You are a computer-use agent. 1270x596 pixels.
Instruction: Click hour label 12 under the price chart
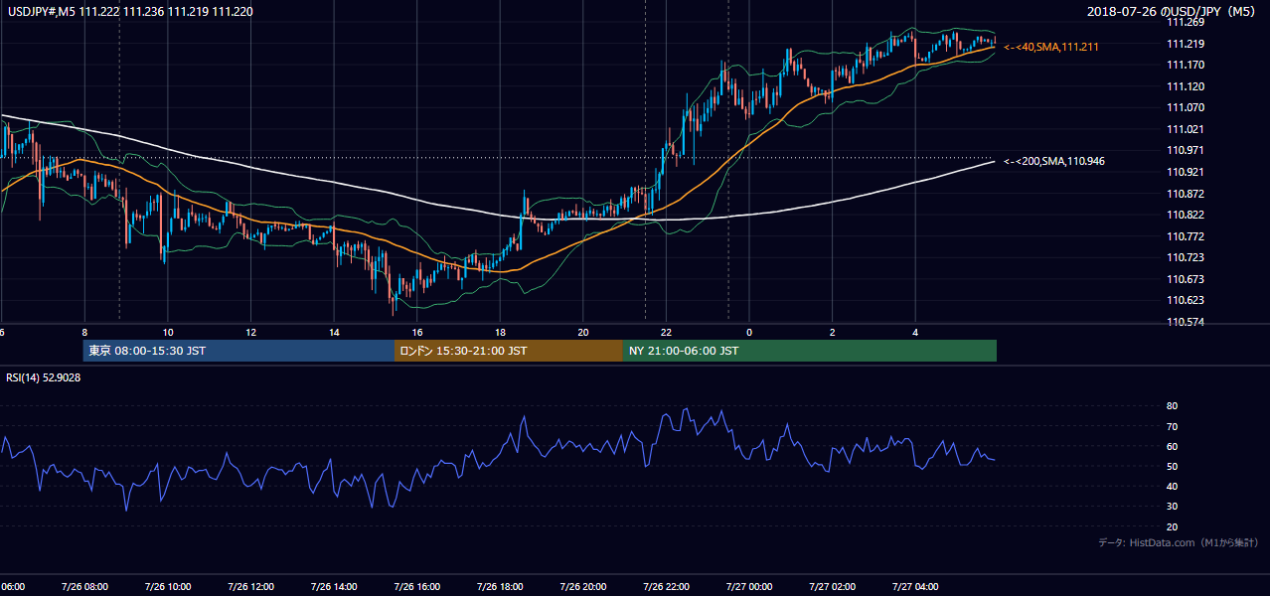(250, 332)
